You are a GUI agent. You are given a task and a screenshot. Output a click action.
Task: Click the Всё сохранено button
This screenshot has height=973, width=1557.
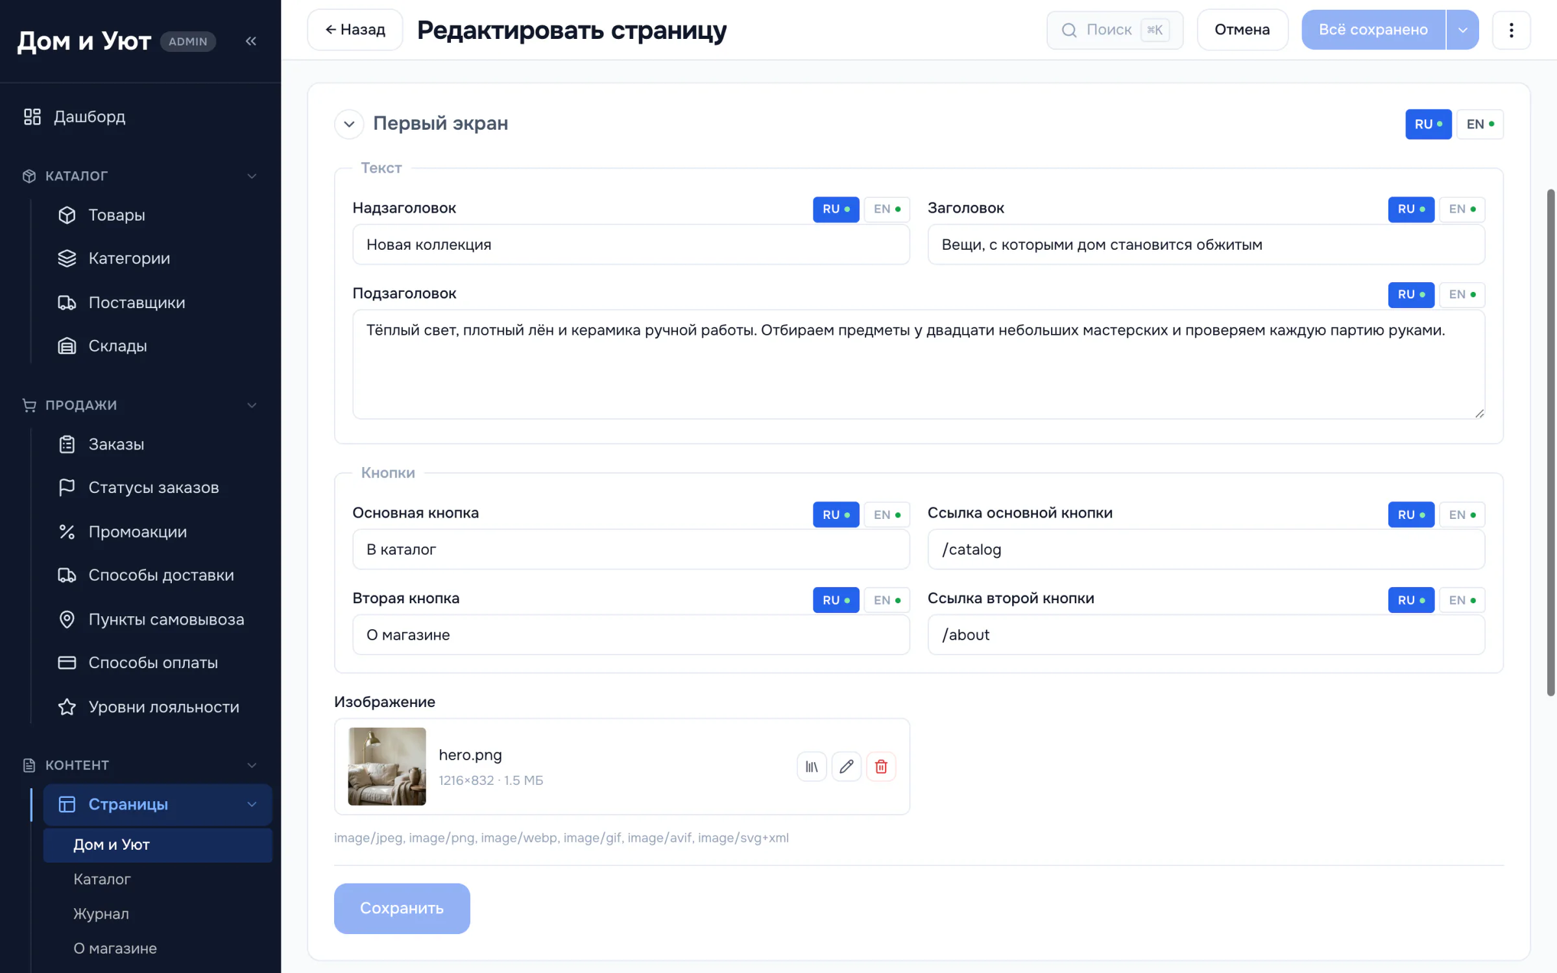pyautogui.click(x=1373, y=30)
